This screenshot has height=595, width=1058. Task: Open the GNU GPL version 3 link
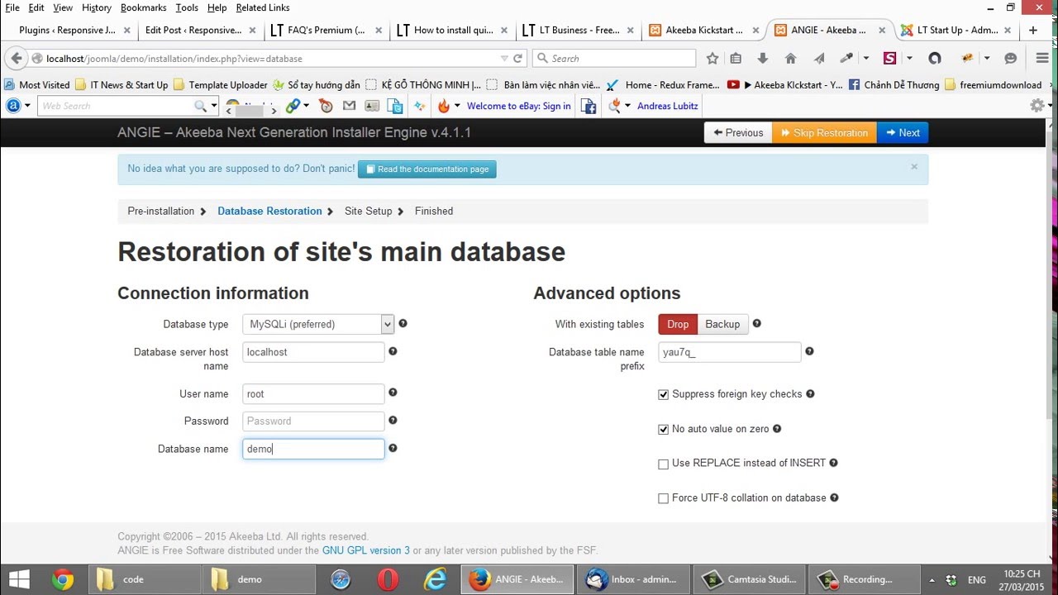[365, 550]
